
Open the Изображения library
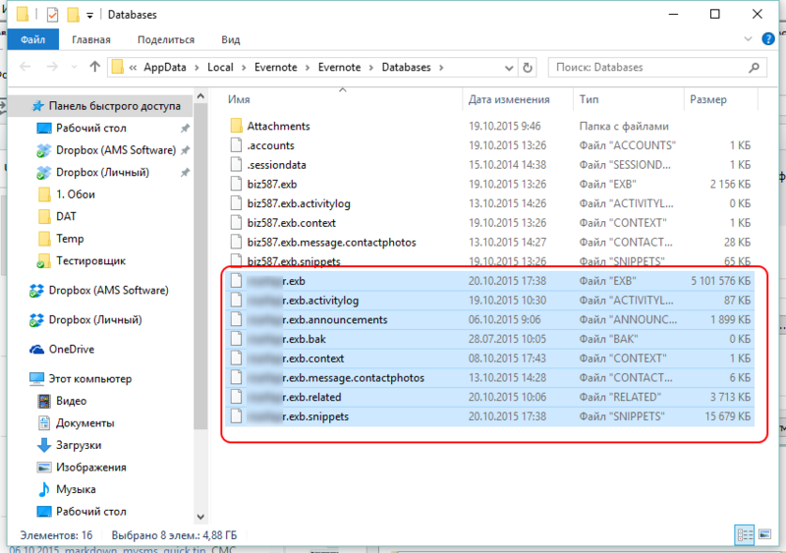(90, 467)
